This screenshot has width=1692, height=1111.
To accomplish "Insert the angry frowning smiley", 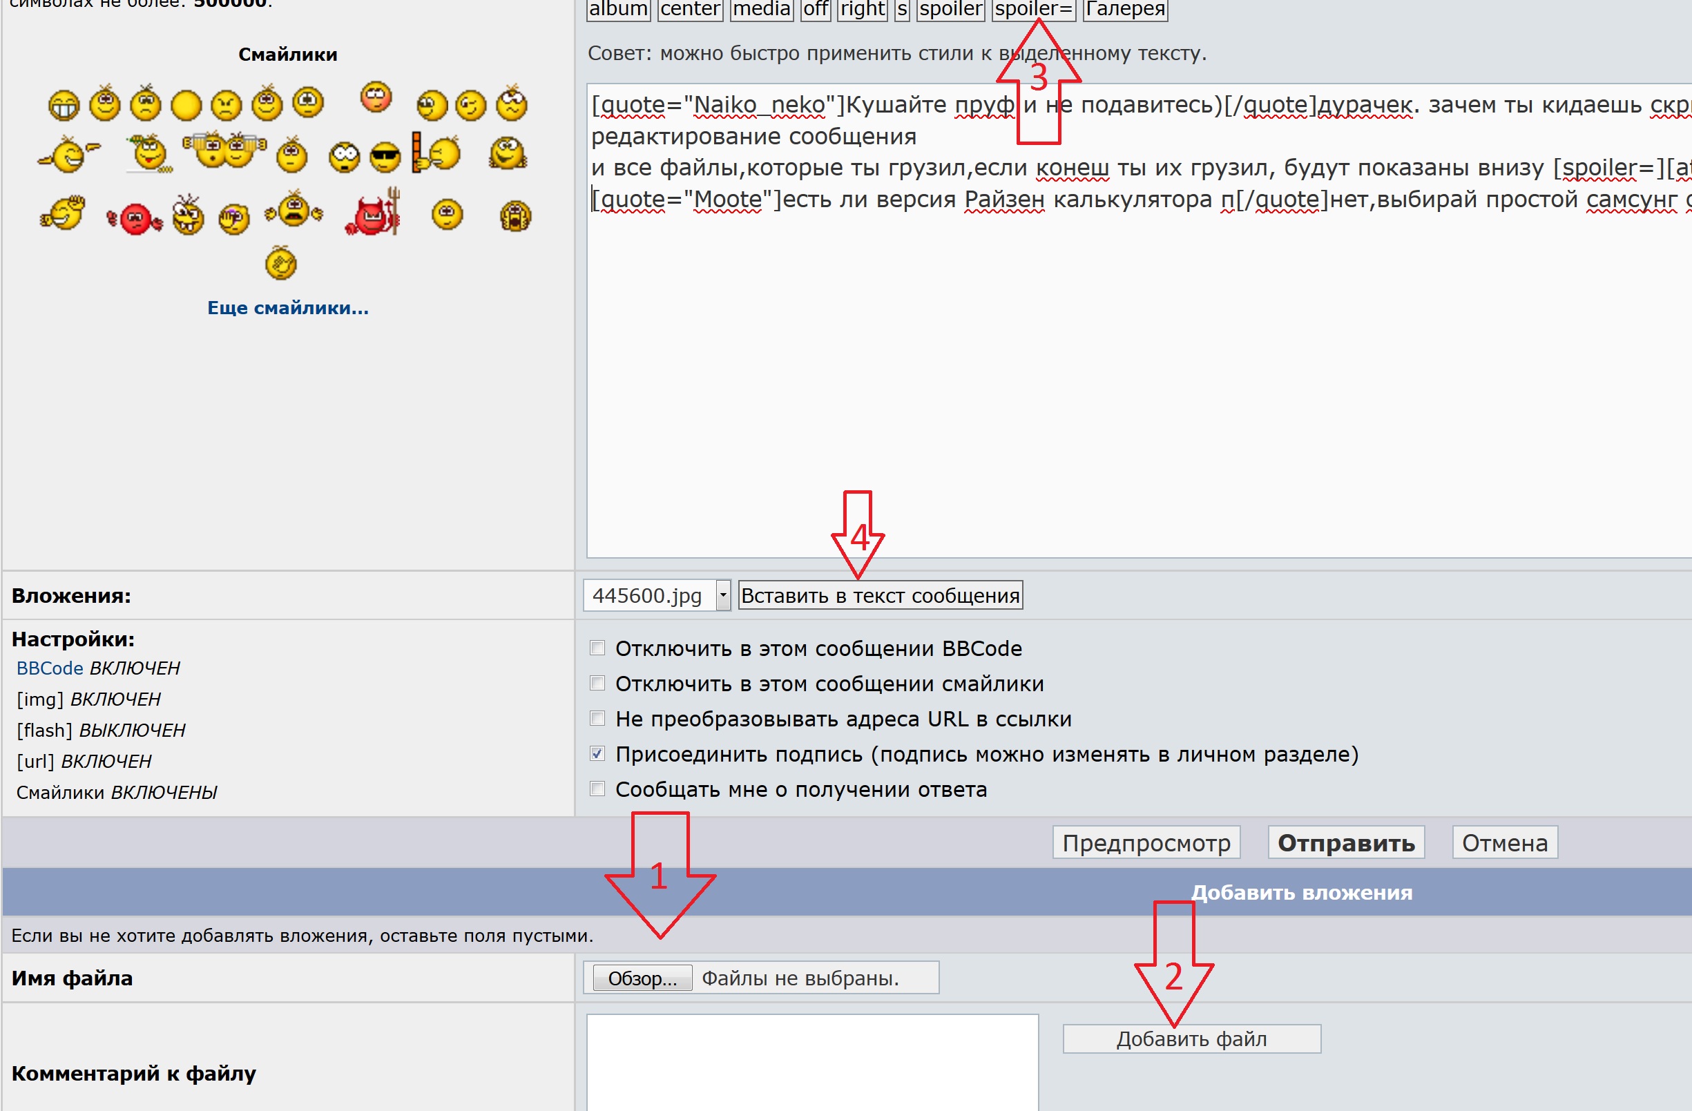I will [x=226, y=105].
